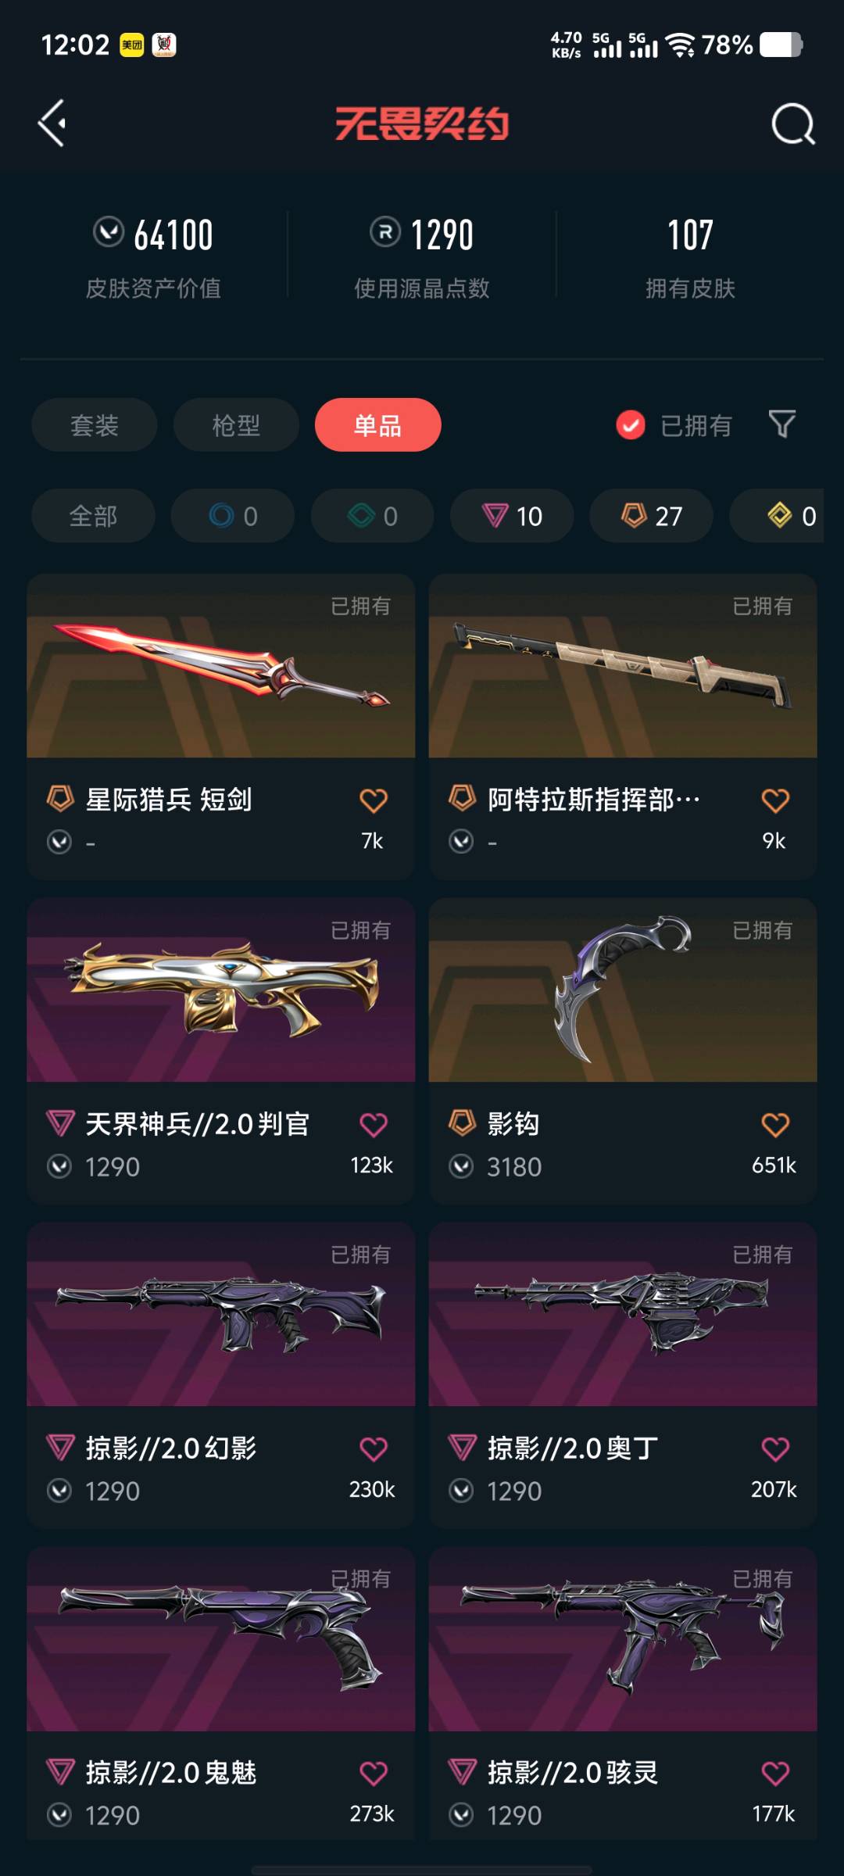844x1876 pixels.
Task: Open 阿特拉斯指挥部 rifle skin image
Action: click(623, 666)
